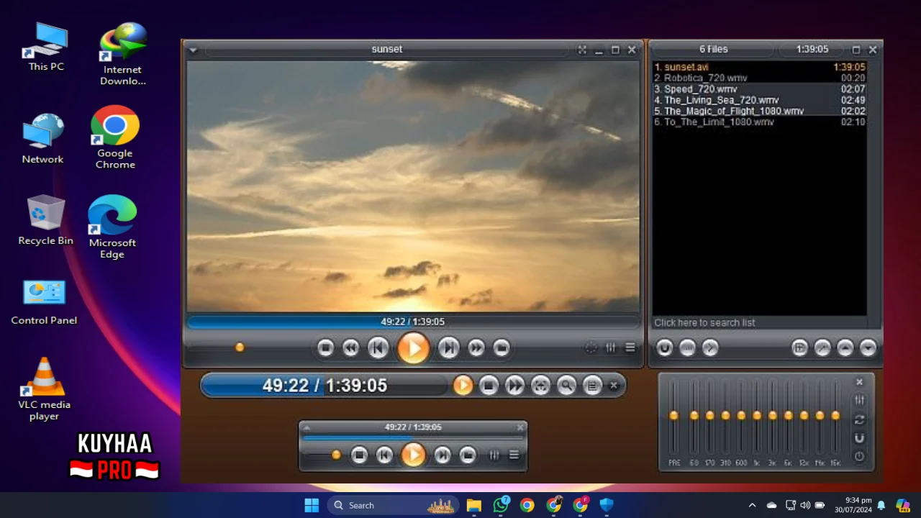The image size is (921, 518).
Task: Click the 6 Files playlist header
Action: pos(714,50)
